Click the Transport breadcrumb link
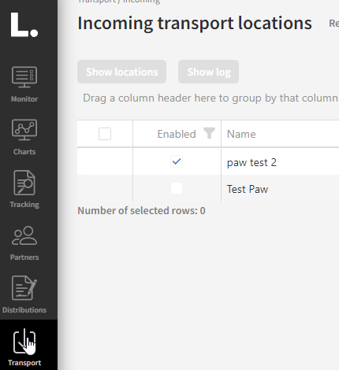Viewport: 339px width, 370px height. [97, 1]
